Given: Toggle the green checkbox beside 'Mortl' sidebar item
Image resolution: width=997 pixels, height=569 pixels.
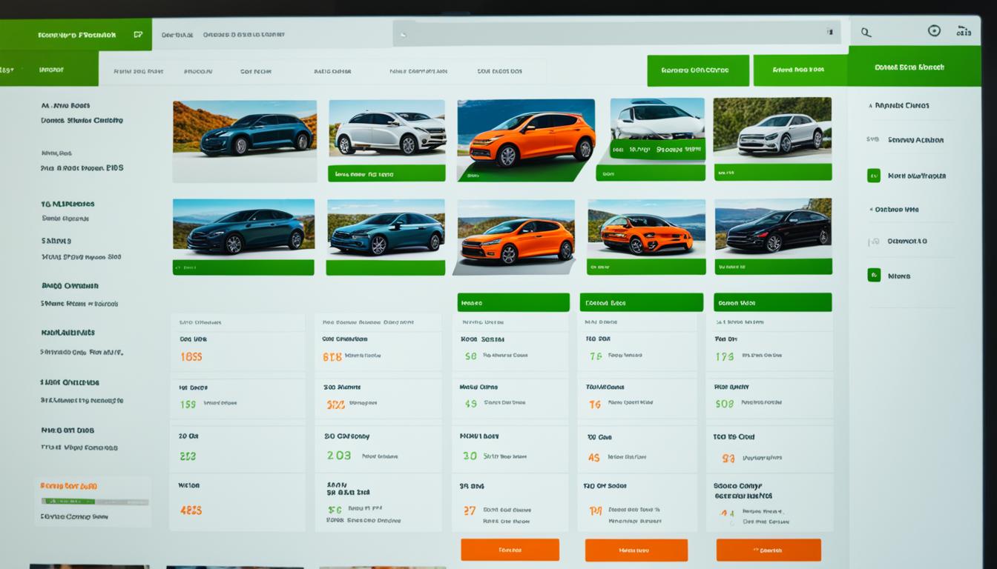Looking at the screenshot, I should click(874, 176).
